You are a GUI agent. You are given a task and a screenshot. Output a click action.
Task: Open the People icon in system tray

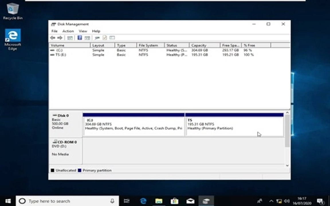point(260,201)
